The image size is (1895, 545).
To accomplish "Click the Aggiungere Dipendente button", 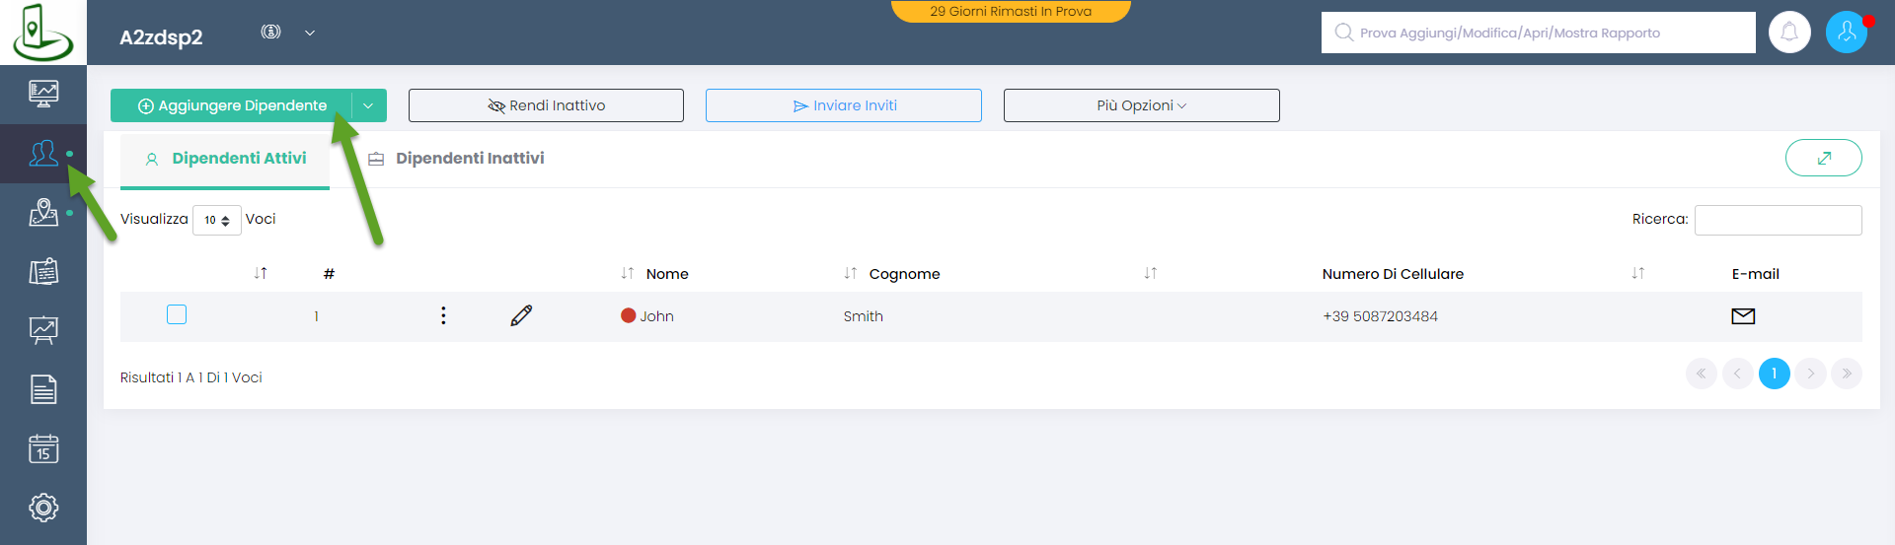I will (232, 105).
